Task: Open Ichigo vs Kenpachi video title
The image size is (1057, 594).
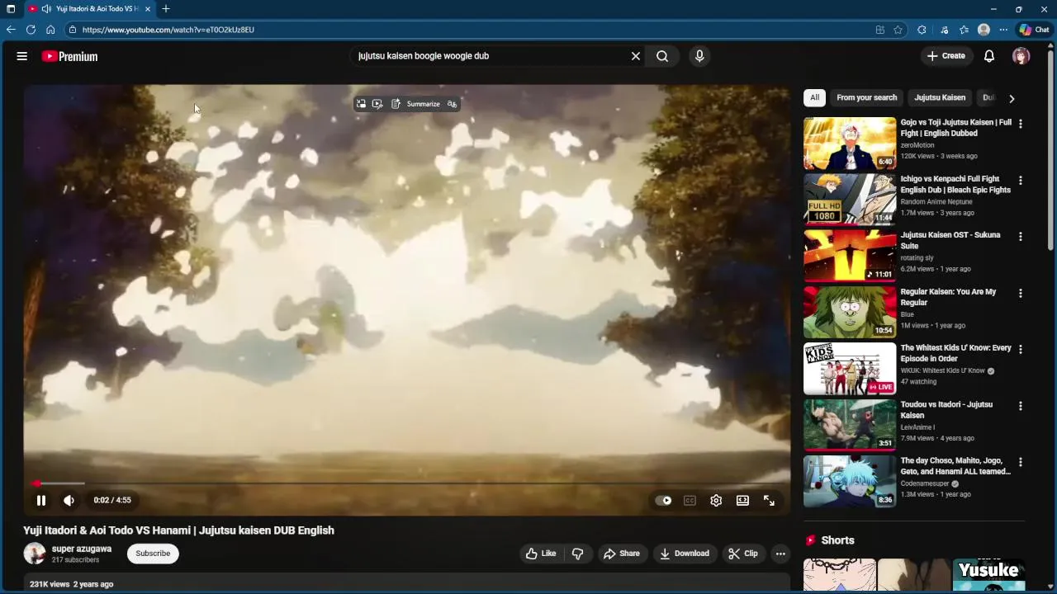Action: coord(955,184)
